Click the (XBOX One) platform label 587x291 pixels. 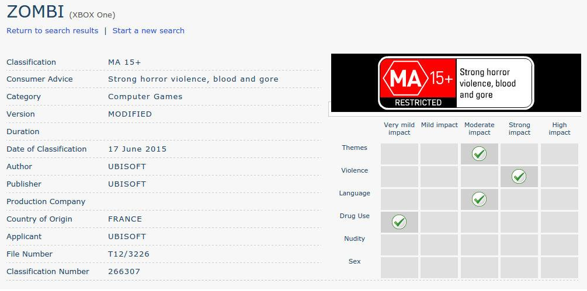click(92, 15)
